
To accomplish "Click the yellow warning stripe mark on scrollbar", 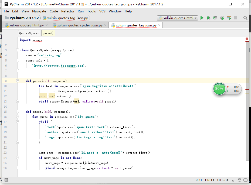I will click(247, 94).
